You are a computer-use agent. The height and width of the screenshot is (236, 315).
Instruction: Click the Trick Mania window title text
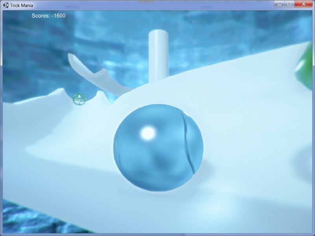(x=22, y=6)
